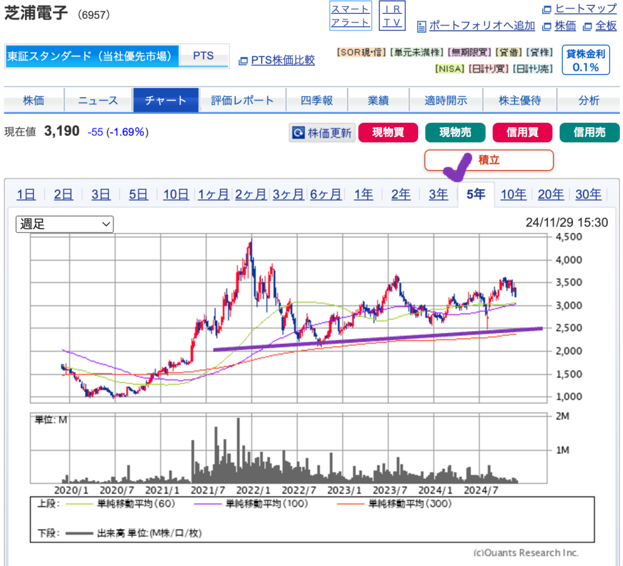Switch to the PTS market tab
623x566 pixels.
coord(203,55)
